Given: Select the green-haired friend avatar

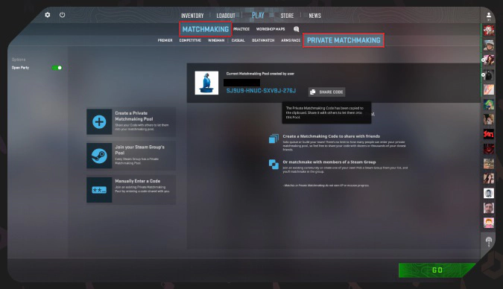Looking at the screenshot, I should [x=489, y=104].
